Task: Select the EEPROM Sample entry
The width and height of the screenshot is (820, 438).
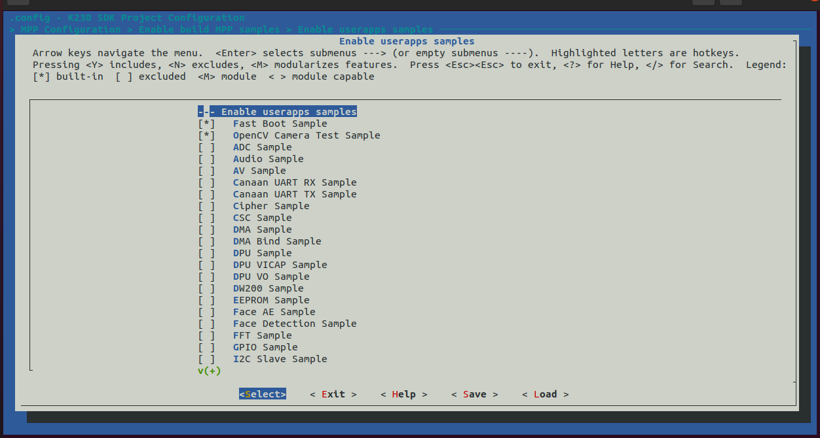Action: point(271,300)
